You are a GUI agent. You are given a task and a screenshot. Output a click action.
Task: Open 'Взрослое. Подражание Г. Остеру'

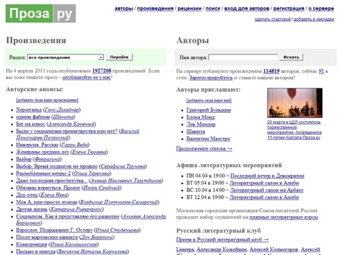tap(54, 230)
